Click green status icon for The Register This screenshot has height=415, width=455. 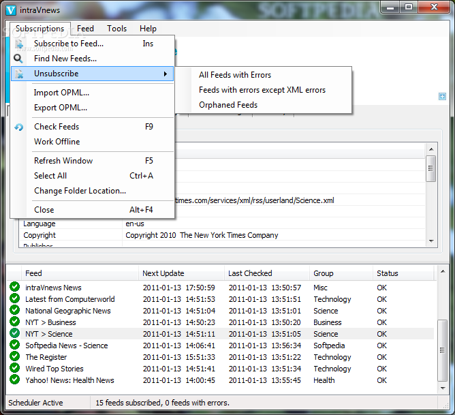[14, 356]
